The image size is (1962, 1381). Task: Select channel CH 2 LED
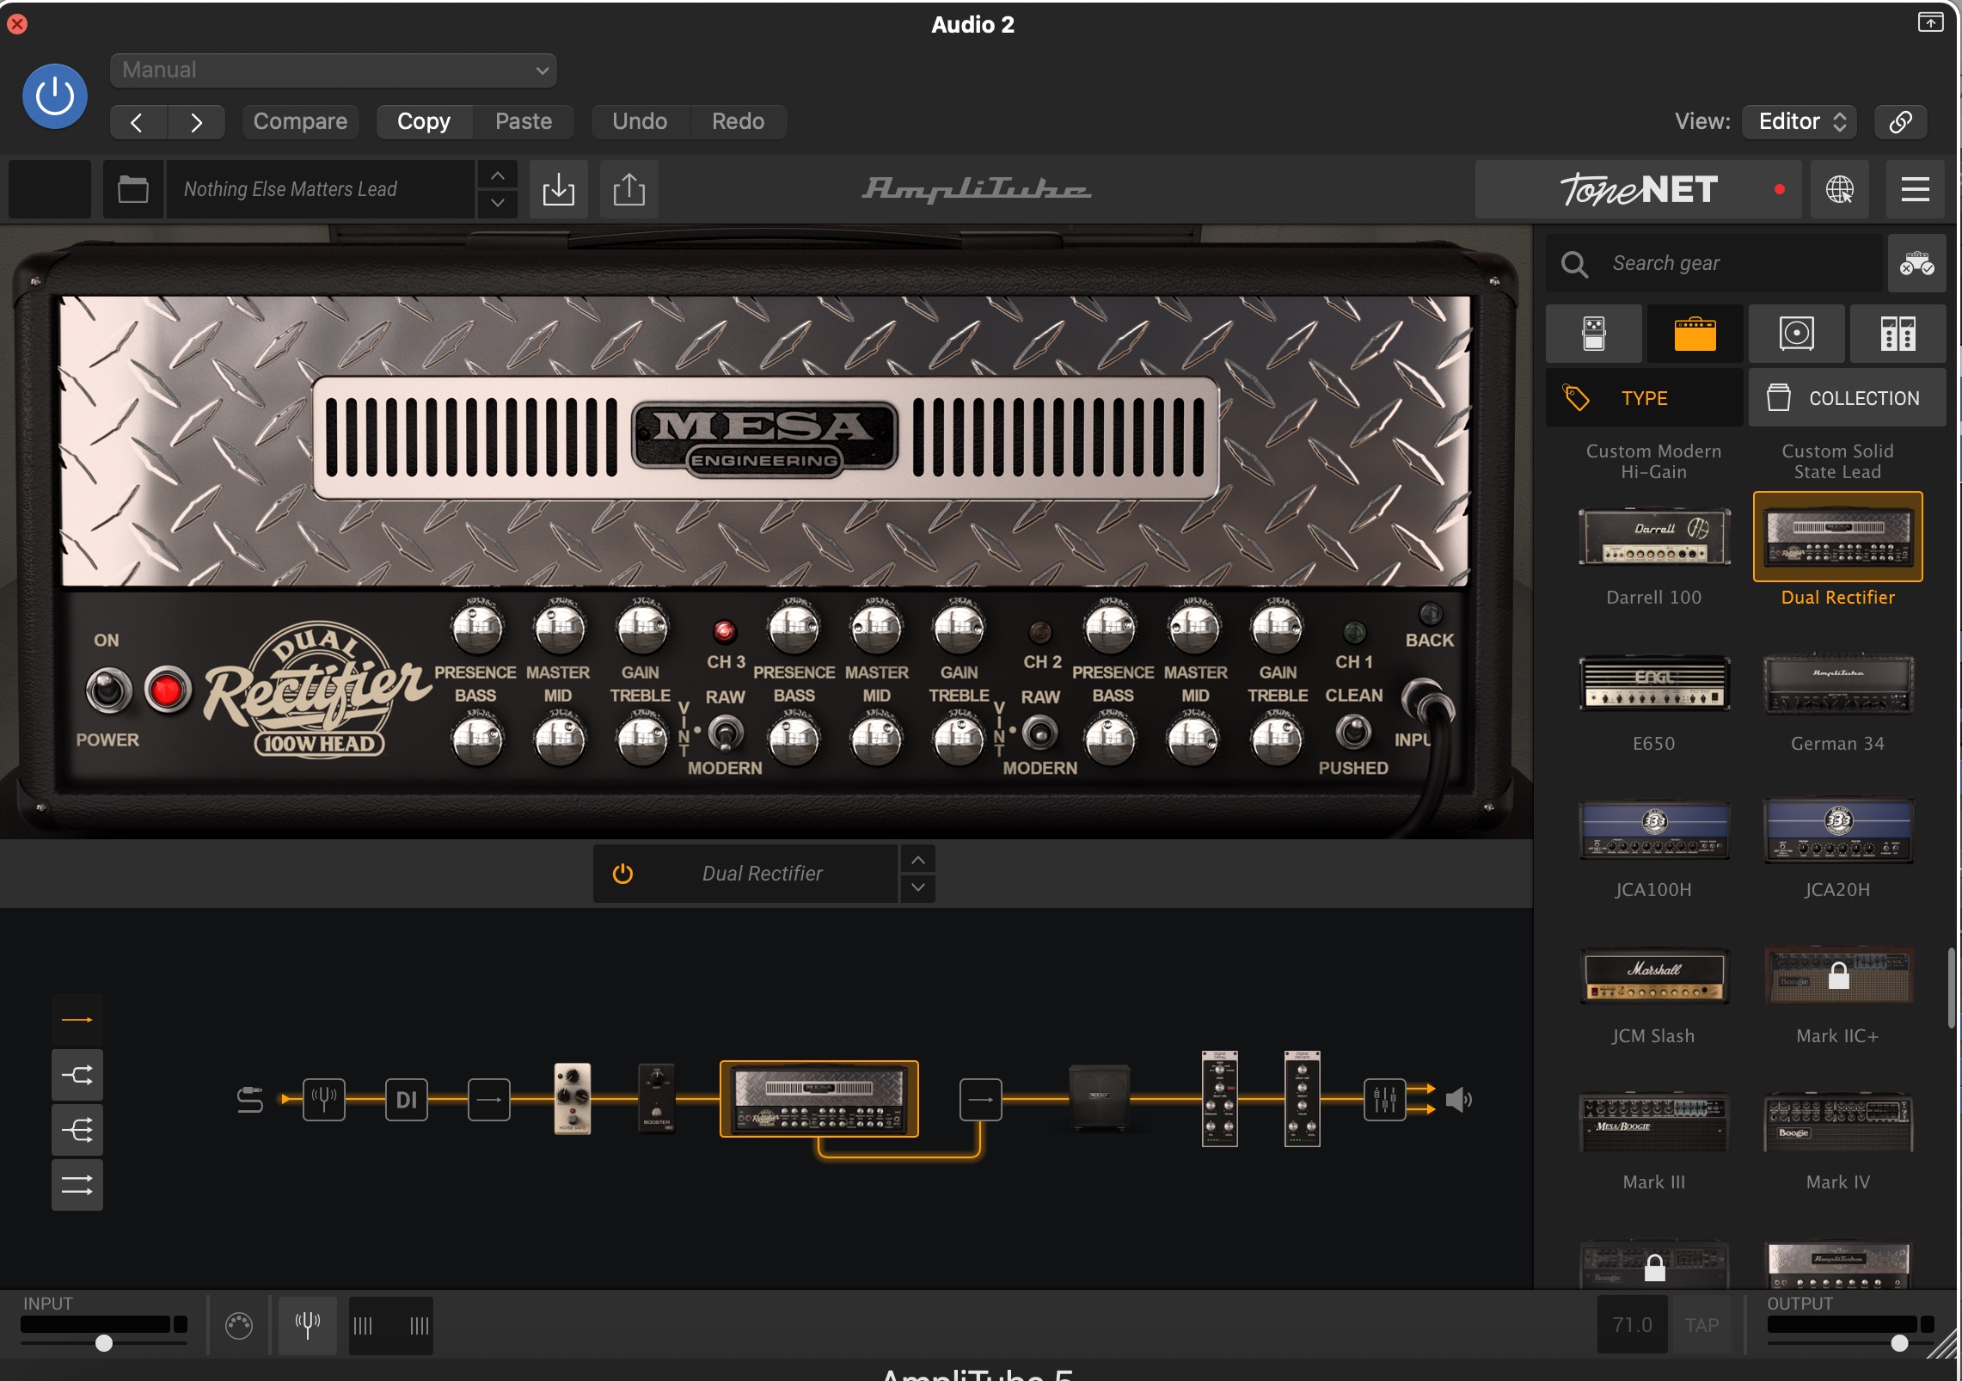(x=1040, y=633)
